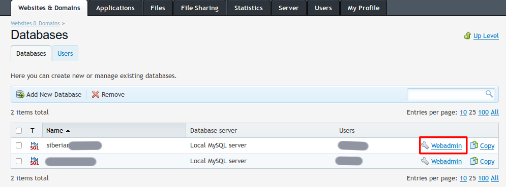Check the second database row checkbox

19,161
